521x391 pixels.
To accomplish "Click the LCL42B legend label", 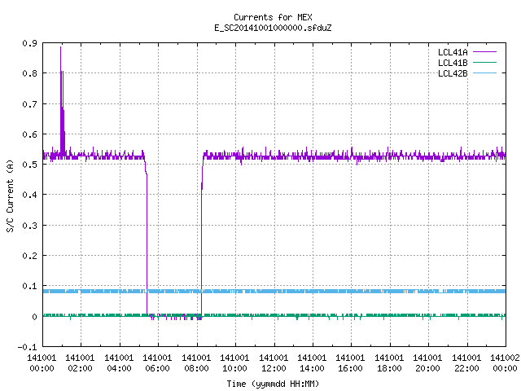I will point(453,73).
